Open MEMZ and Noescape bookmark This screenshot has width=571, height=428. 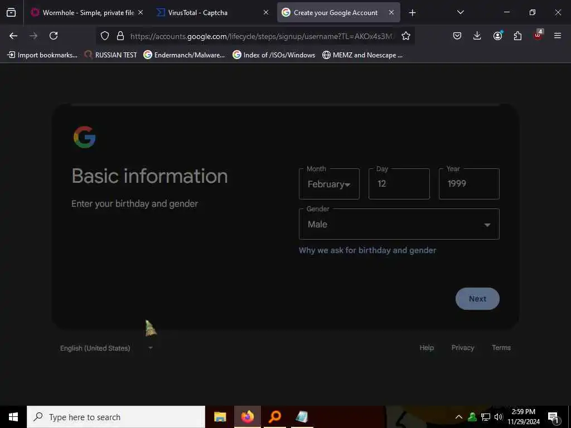[x=362, y=55]
